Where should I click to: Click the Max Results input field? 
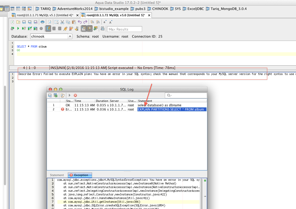pos(125,29)
